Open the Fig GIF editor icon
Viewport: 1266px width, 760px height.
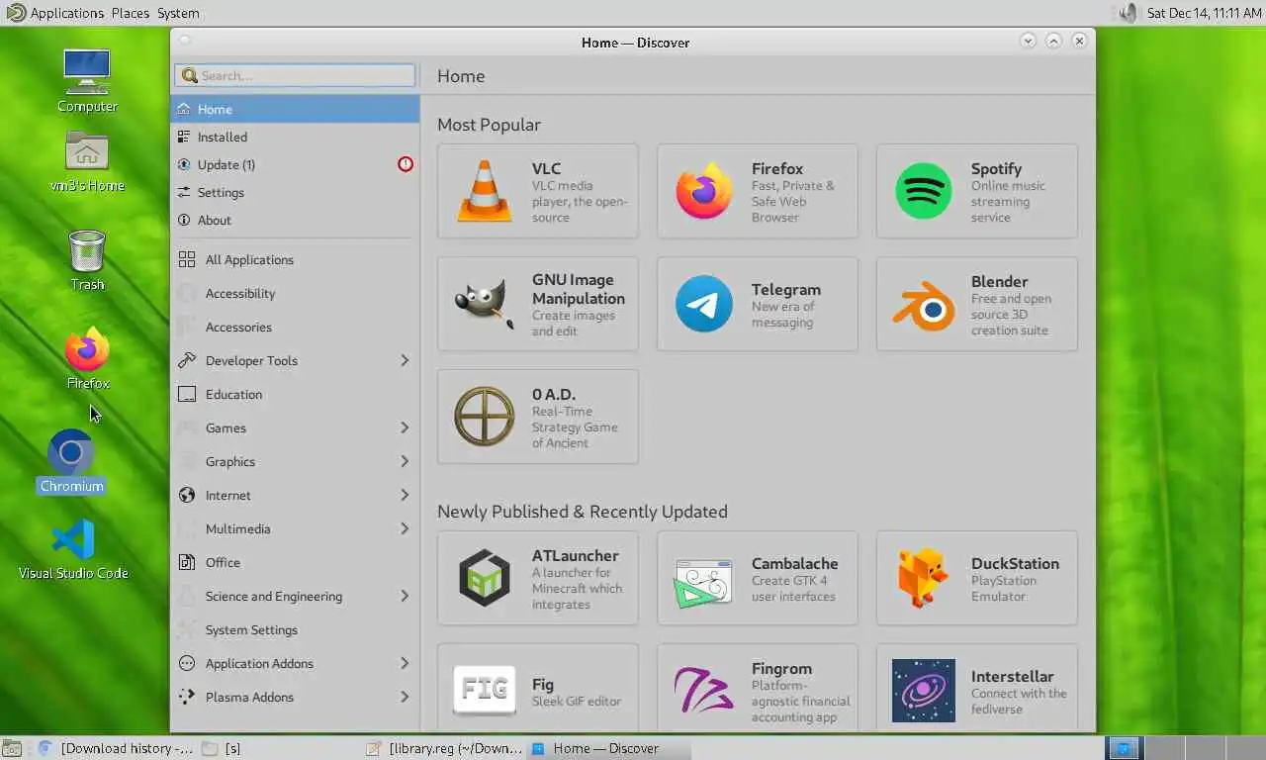(485, 691)
